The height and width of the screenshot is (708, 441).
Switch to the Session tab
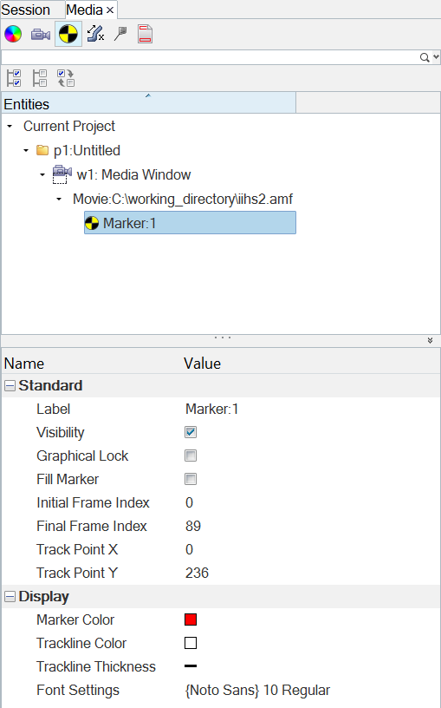point(26,10)
